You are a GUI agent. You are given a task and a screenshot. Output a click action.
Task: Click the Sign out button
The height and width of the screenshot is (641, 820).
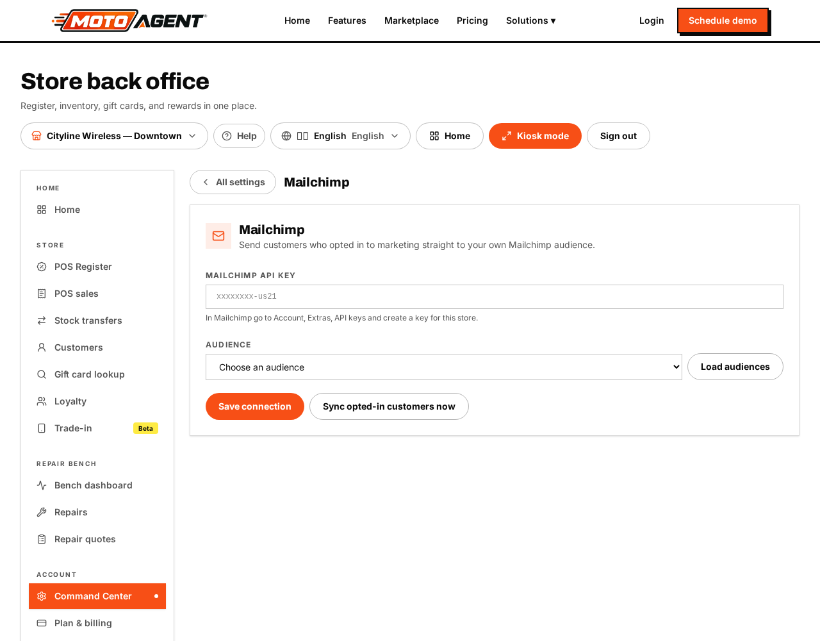618,136
